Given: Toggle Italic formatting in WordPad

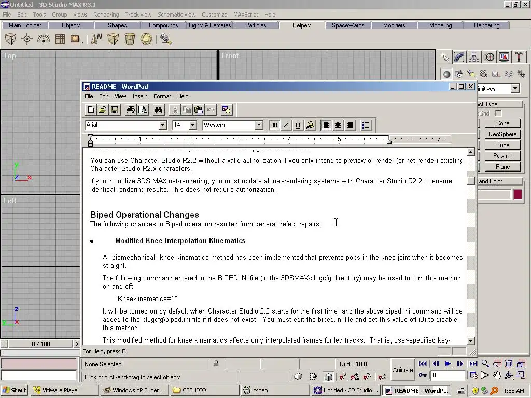Looking at the screenshot, I should (x=286, y=125).
